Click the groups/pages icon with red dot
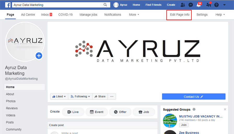The height and width of the screenshot is (134, 234). click(x=209, y=5)
